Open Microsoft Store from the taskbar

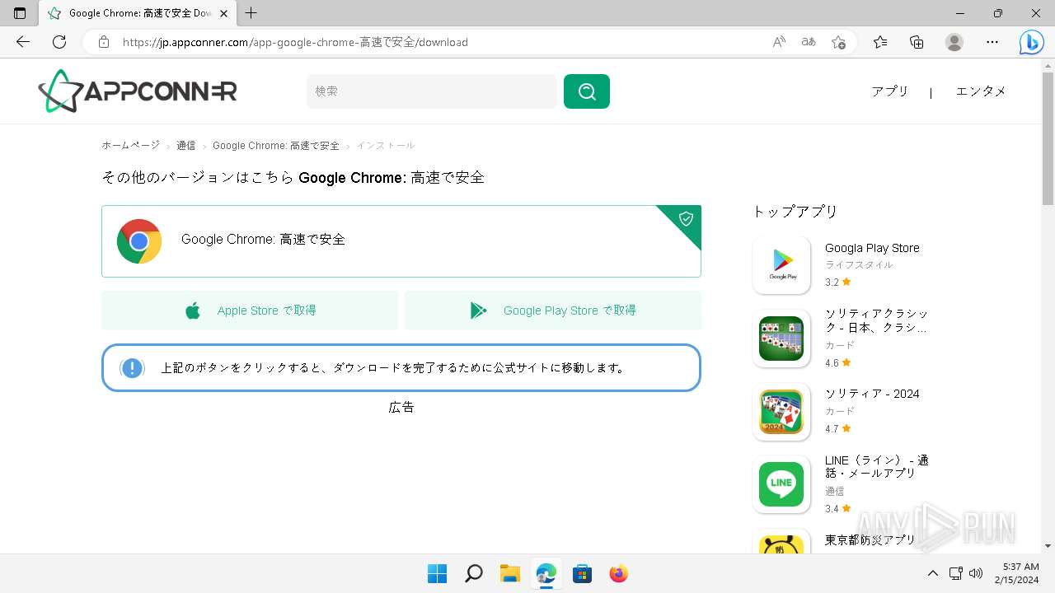tap(582, 573)
